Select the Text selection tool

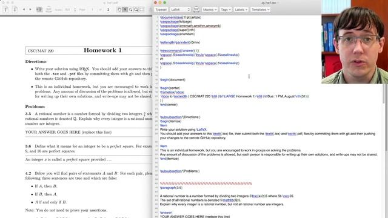125,10
